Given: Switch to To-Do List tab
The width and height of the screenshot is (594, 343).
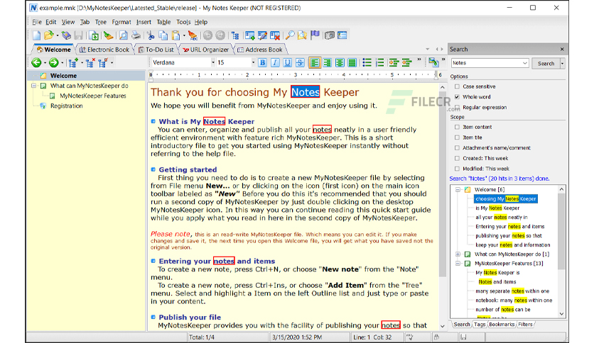Looking at the screenshot, I should coord(156,50).
